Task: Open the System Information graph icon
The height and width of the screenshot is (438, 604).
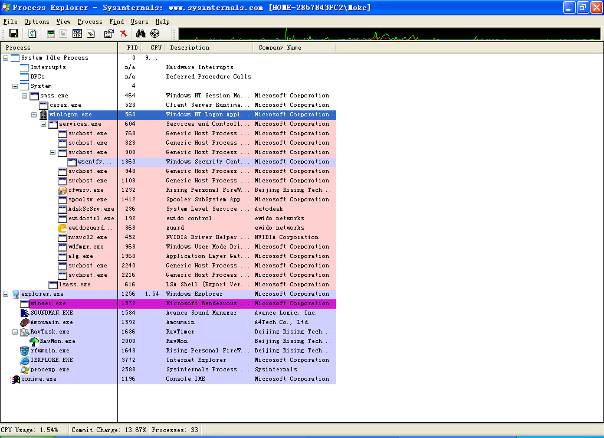Action: pos(51,34)
